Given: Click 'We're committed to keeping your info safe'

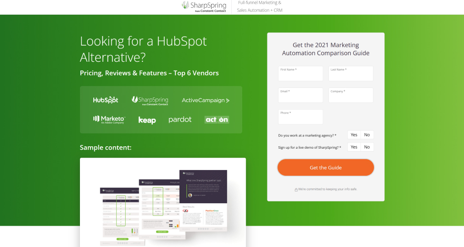Looking at the screenshot, I should pos(327,189).
